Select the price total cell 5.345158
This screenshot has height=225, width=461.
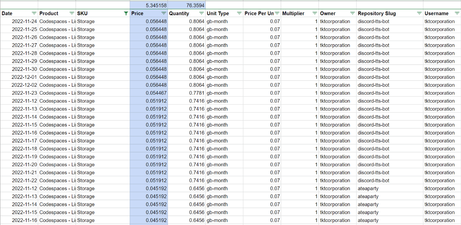point(149,5)
